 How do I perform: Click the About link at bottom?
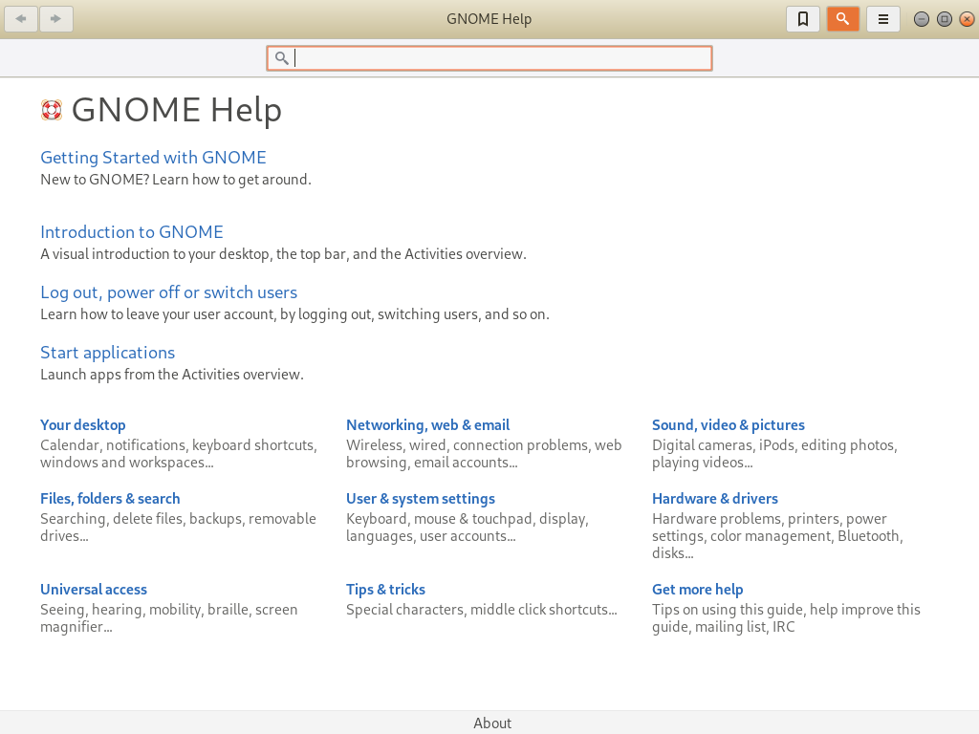click(x=492, y=723)
